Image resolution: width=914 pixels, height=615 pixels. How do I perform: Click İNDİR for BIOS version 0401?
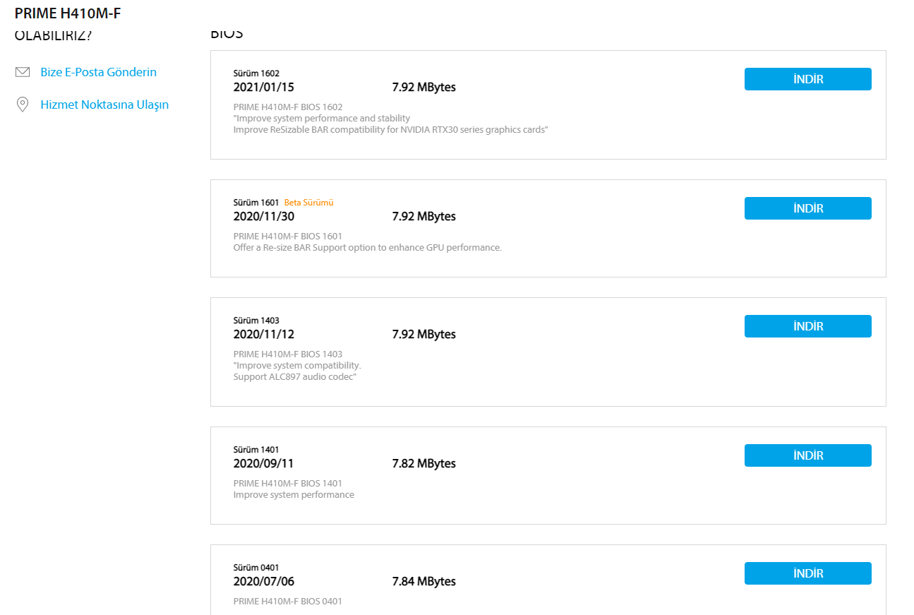(807, 573)
